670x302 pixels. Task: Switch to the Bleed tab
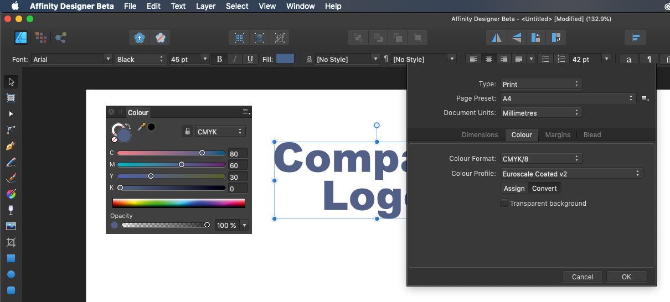tap(592, 134)
